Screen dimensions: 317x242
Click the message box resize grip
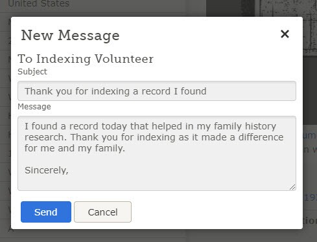pos(292,187)
